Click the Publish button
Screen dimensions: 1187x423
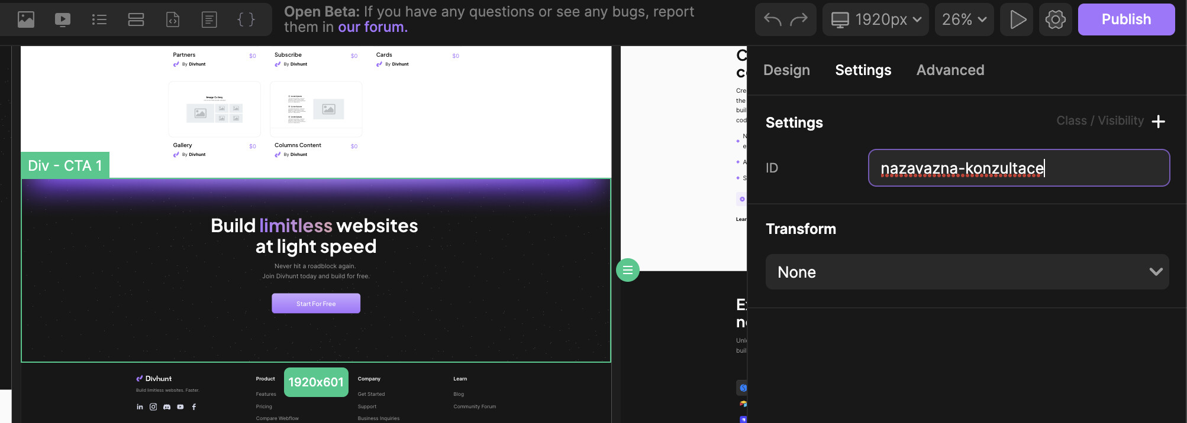click(1126, 19)
